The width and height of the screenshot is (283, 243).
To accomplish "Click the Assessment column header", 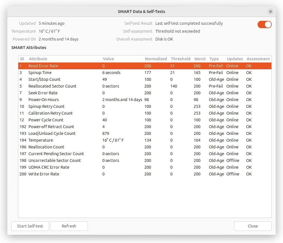I will click(x=258, y=59).
